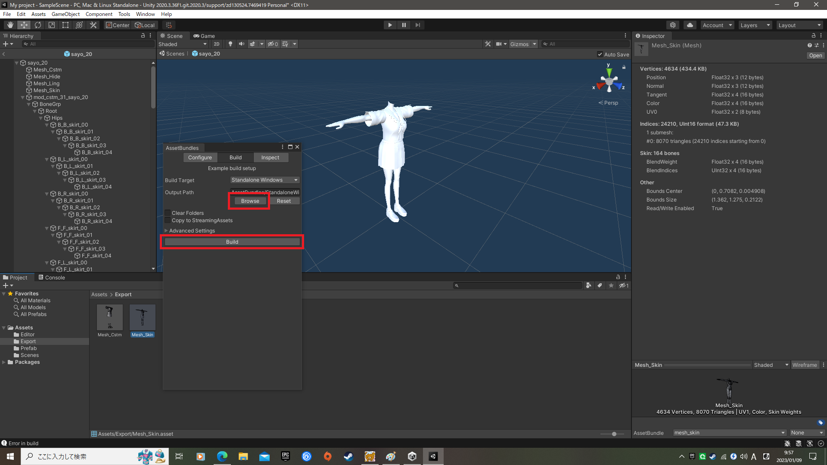Switch to Configure tab in AssetBundles
Viewport: 827px width, 465px height.
(200, 158)
